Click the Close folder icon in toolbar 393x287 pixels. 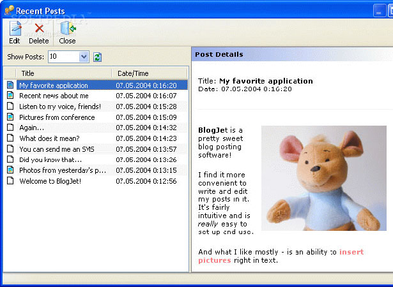[x=68, y=28]
